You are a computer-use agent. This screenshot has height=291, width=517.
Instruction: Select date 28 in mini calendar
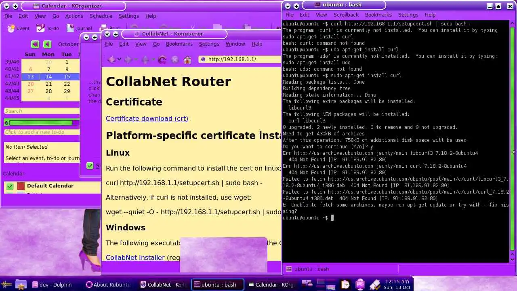(x=48, y=91)
